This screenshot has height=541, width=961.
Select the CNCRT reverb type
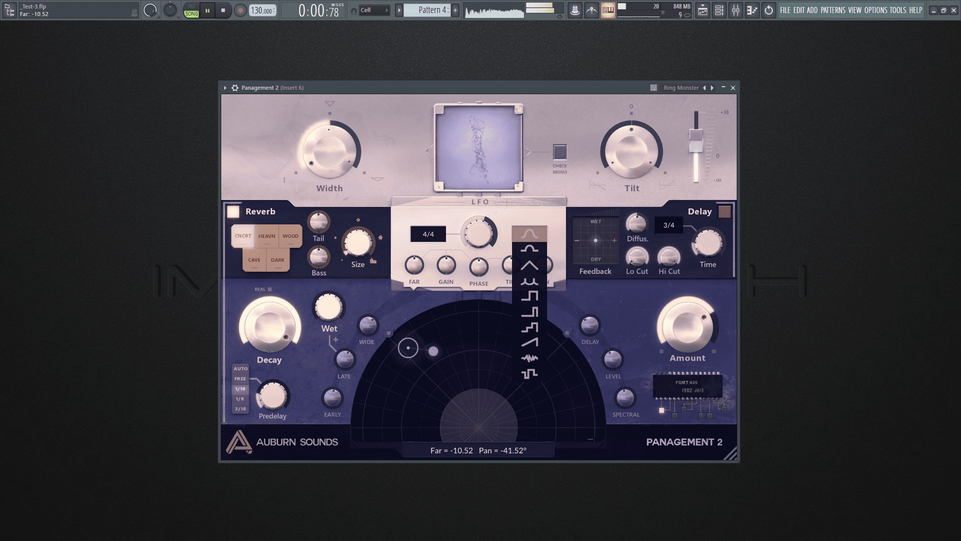243,236
